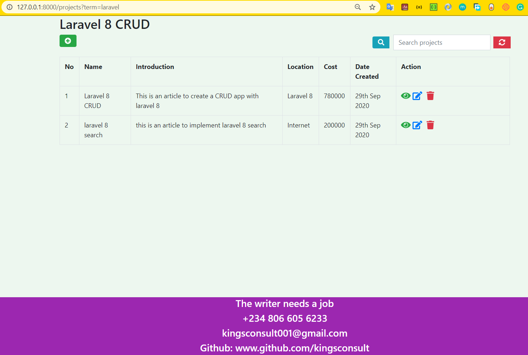Click the teal search magnifier button
528x355 pixels.
(x=381, y=42)
